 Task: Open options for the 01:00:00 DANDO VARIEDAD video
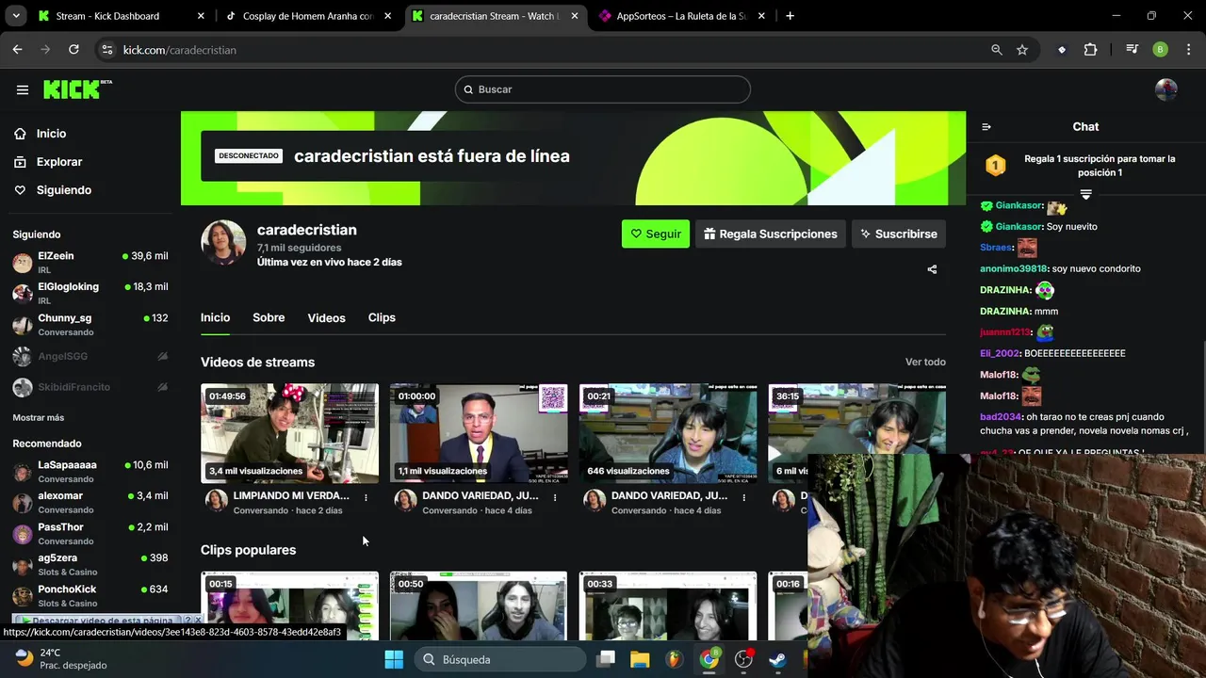point(555,497)
